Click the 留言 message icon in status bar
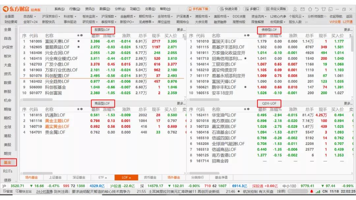Image resolution: width=356 pixels, height=200 pixels. 8,191
